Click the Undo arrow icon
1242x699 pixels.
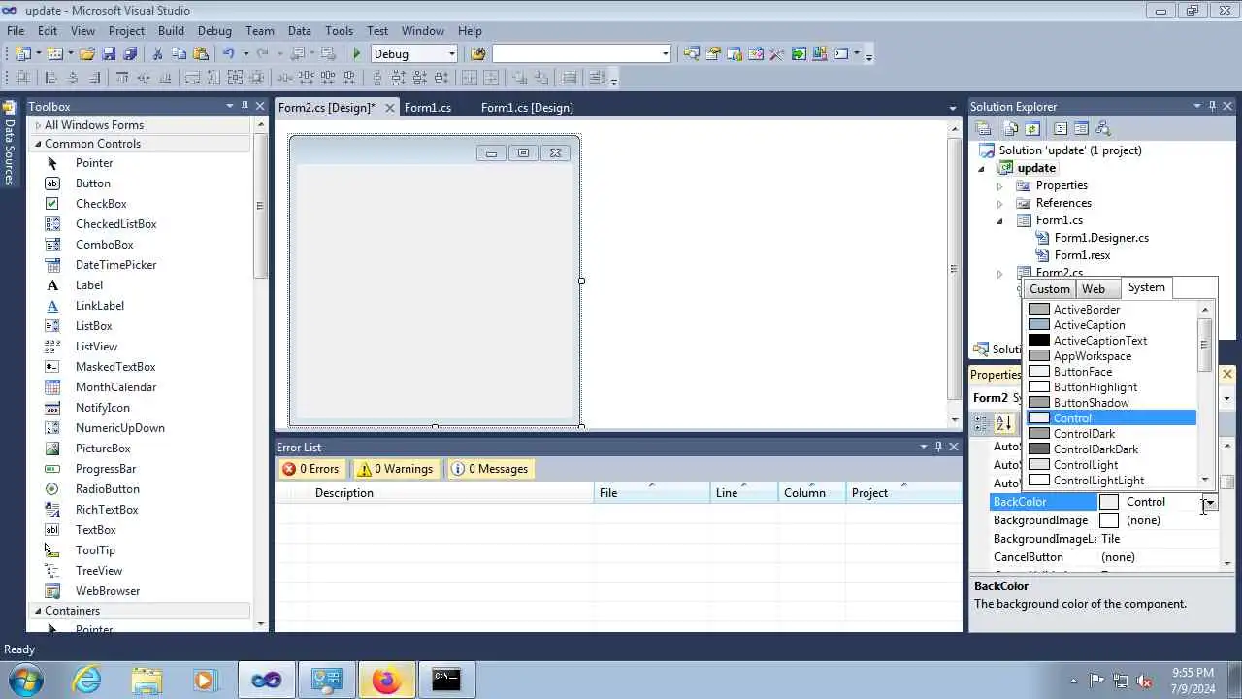coord(228,54)
